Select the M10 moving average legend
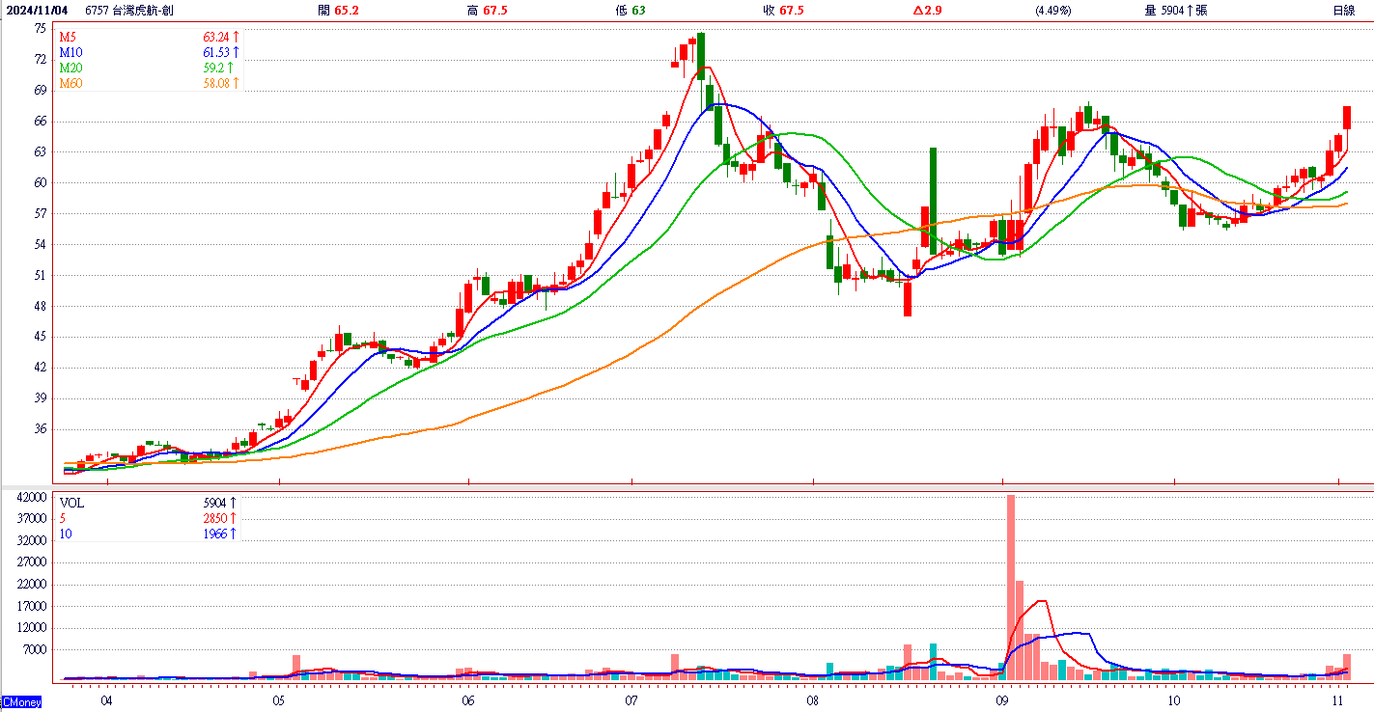The height and width of the screenshot is (712, 1374). [70, 52]
